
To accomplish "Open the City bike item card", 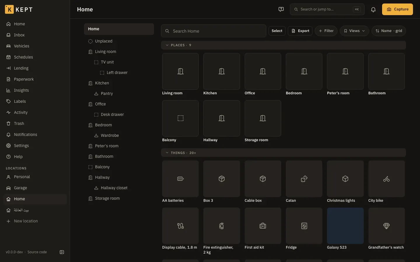I will pyautogui.click(x=386, y=182).
